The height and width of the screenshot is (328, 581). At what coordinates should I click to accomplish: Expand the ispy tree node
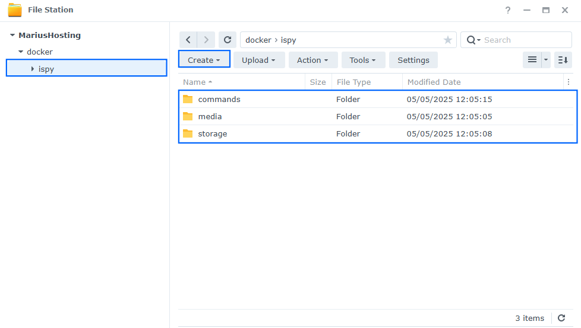click(33, 69)
